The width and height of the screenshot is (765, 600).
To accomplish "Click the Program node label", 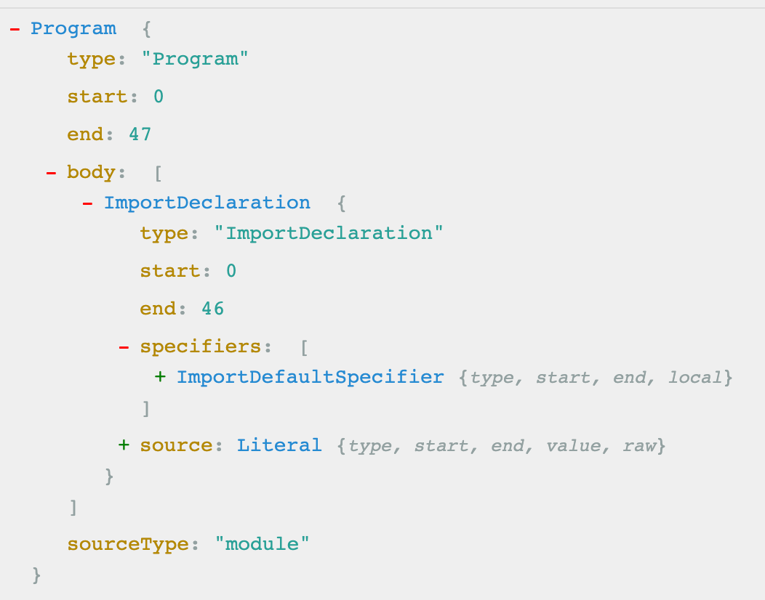I will tap(73, 29).
